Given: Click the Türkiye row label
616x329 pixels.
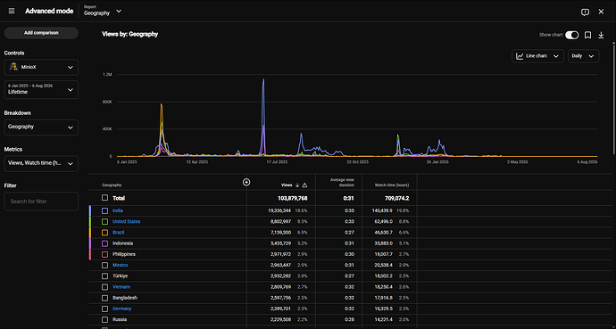Looking at the screenshot, I should (120, 276).
